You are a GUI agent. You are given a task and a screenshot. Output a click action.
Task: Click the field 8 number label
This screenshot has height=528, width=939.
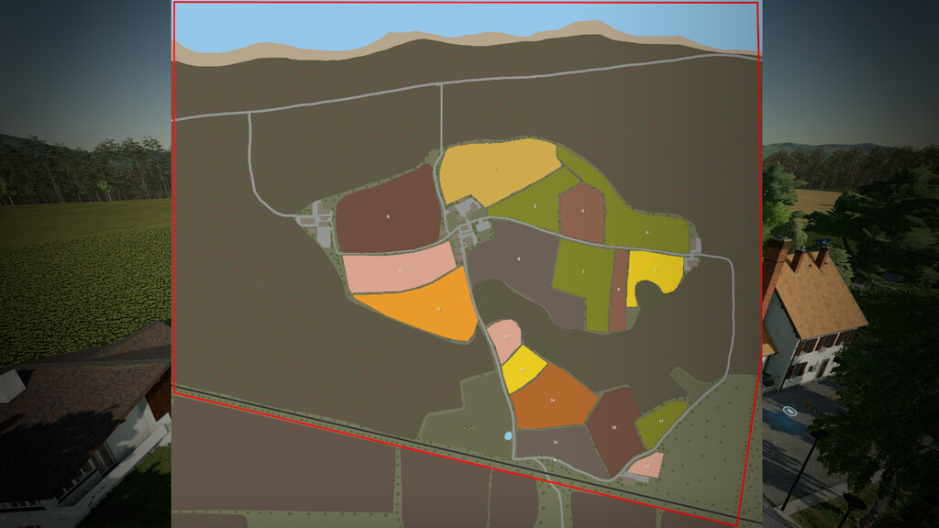pos(518,259)
